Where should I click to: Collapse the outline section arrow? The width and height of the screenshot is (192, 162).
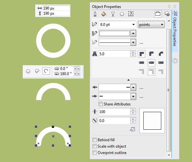[x=128, y=80]
